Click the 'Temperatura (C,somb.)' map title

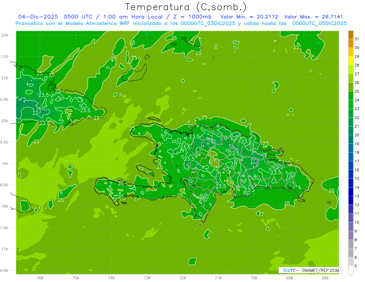(186, 7)
